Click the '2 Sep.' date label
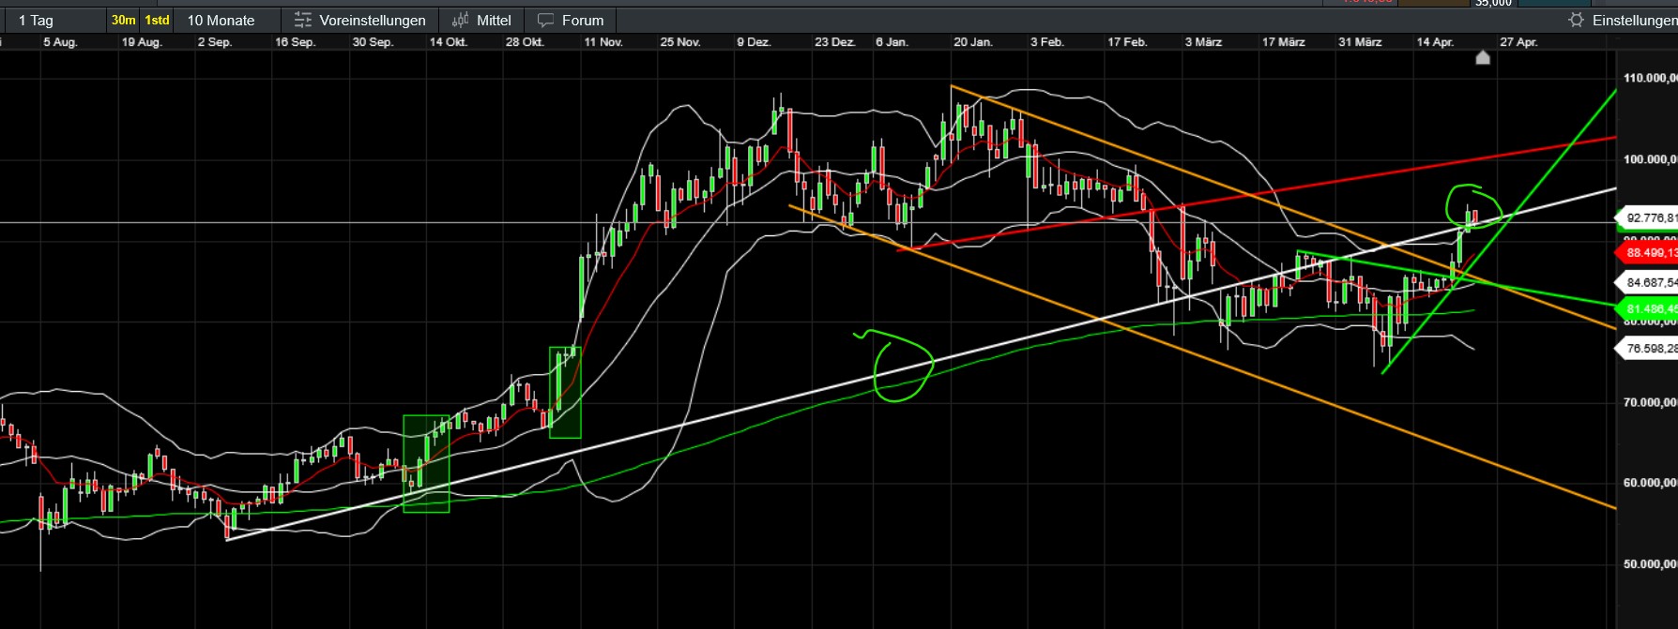The width and height of the screenshot is (1678, 629). point(215,42)
